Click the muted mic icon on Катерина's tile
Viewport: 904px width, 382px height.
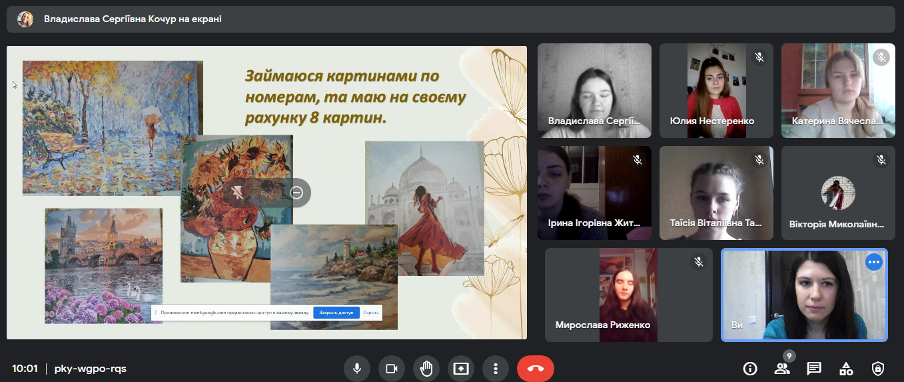pos(881,57)
